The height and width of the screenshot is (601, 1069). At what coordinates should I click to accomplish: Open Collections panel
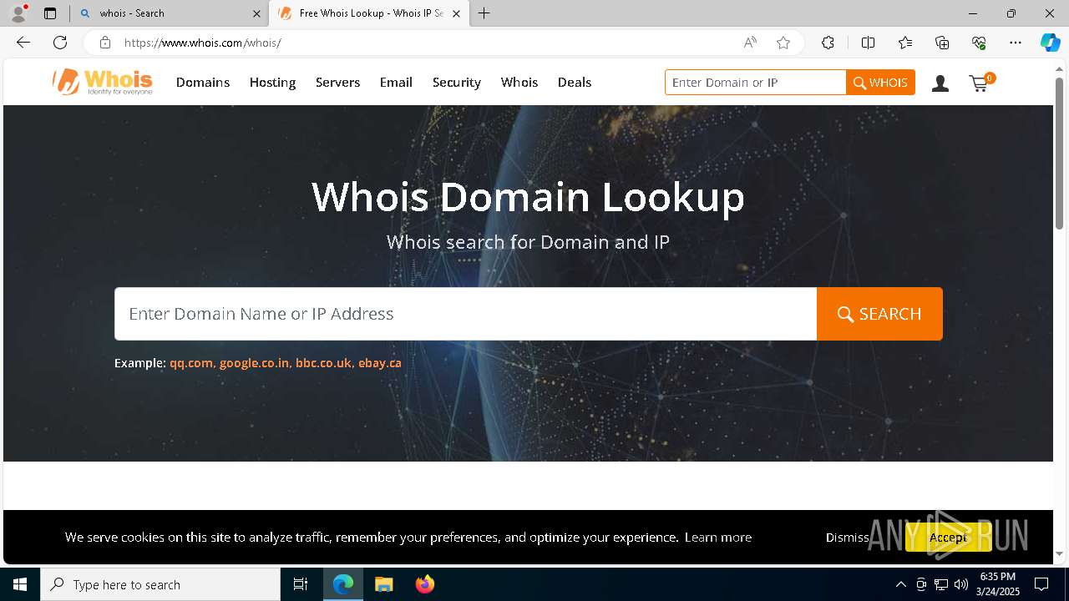[x=942, y=43]
